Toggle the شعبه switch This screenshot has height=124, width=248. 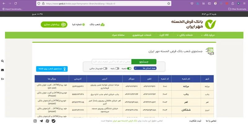click(x=129, y=68)
